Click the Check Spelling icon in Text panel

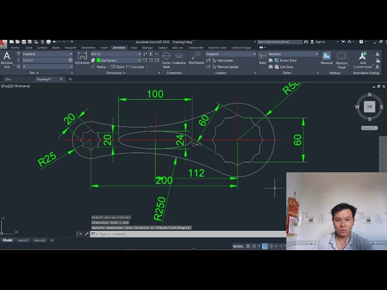point(19,54)
